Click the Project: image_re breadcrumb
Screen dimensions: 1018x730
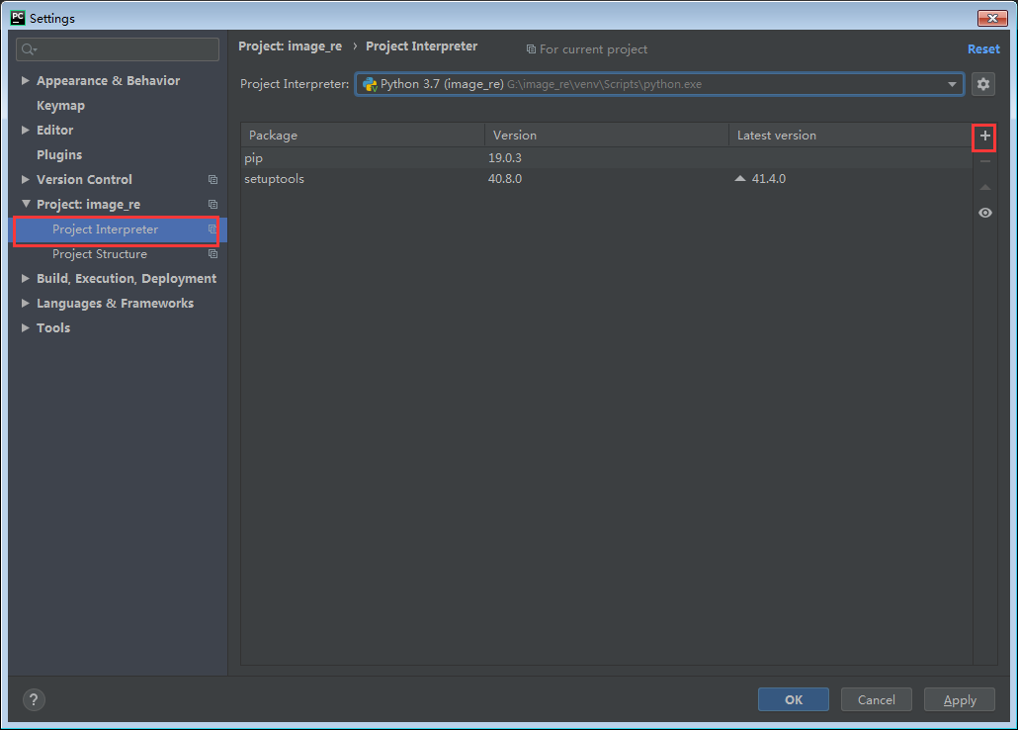[x=291, y=46]
